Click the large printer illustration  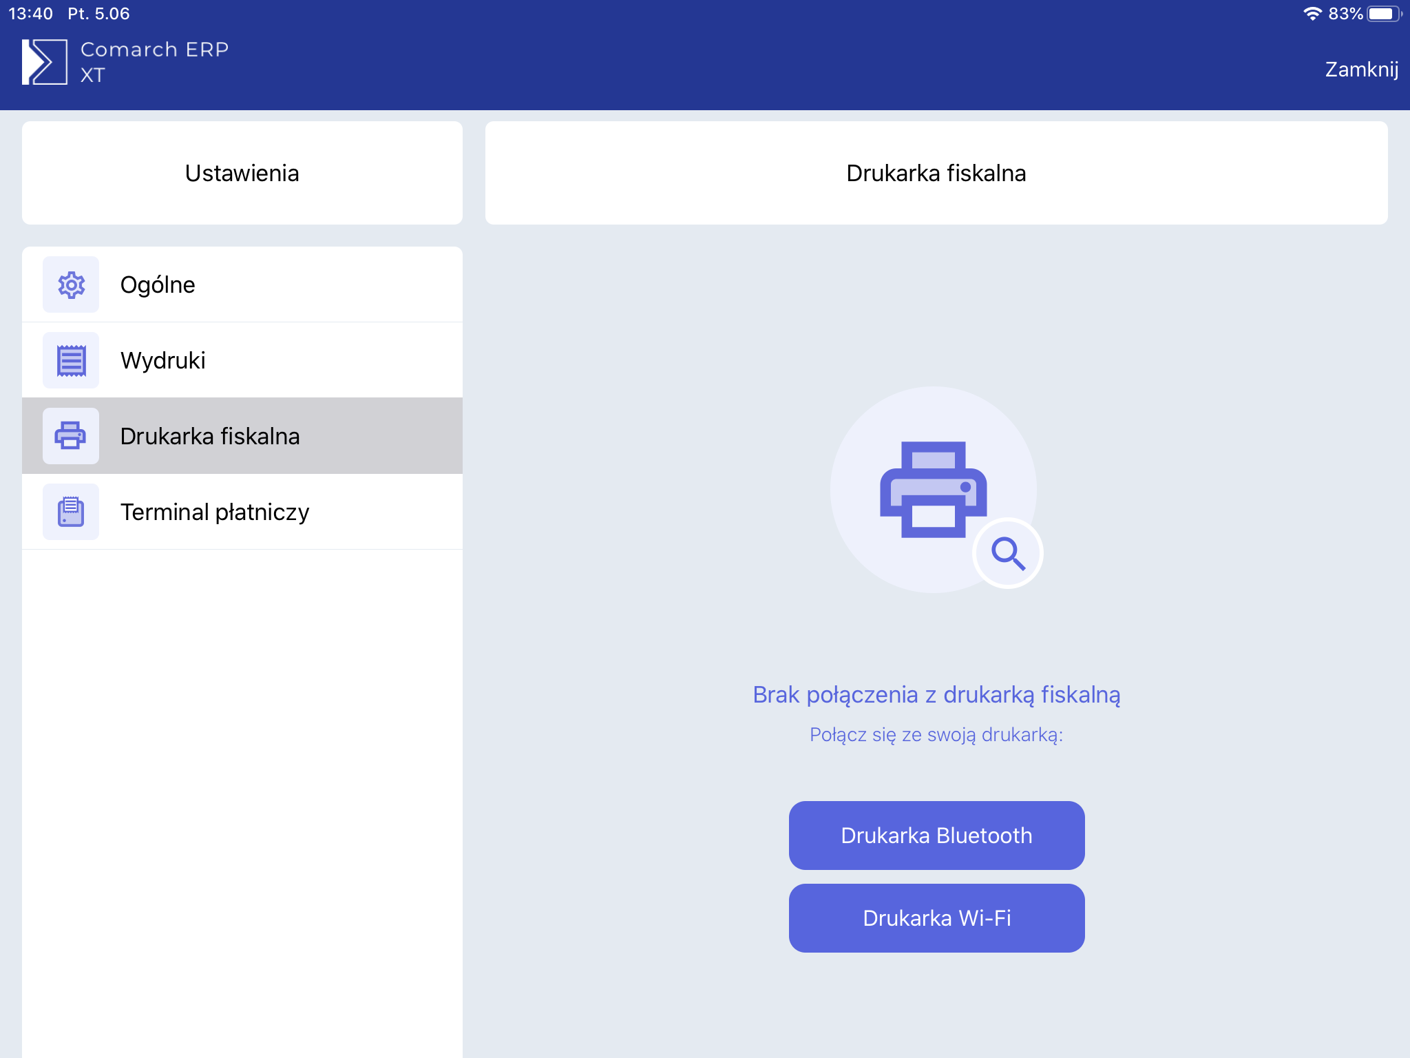click(x=933, y=489)
